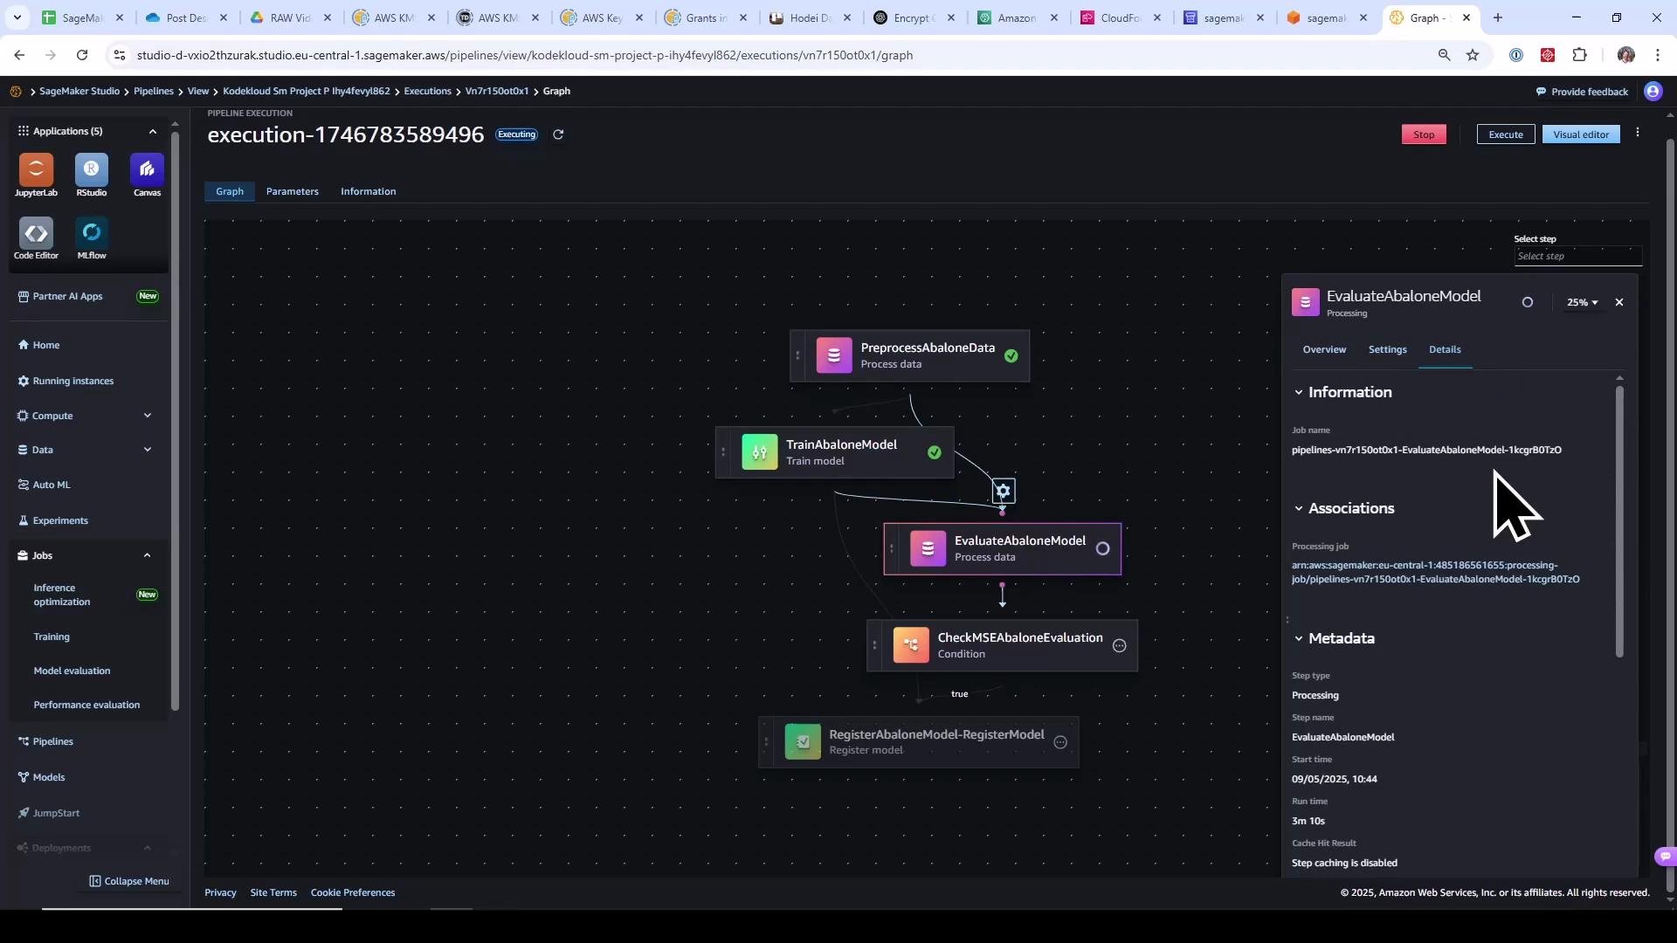Collapse the Deployments section
Viewport: 1677px width, 943px height.
click(x=147, y=848)
